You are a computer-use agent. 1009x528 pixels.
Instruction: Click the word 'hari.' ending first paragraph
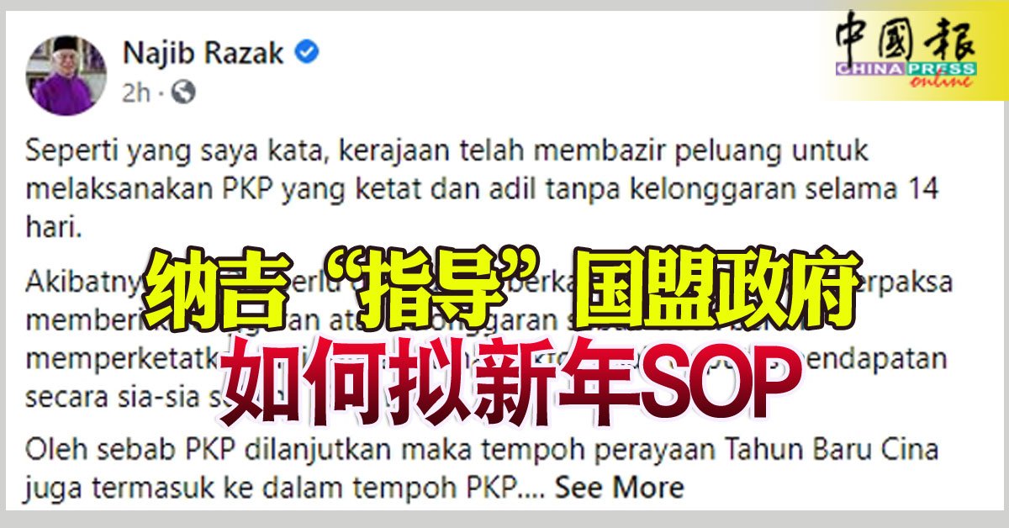pos(54,230)
